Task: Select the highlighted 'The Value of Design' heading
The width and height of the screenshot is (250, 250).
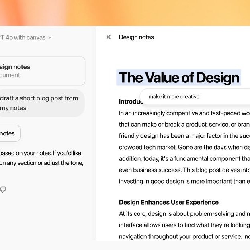Action: pos(179,78)
